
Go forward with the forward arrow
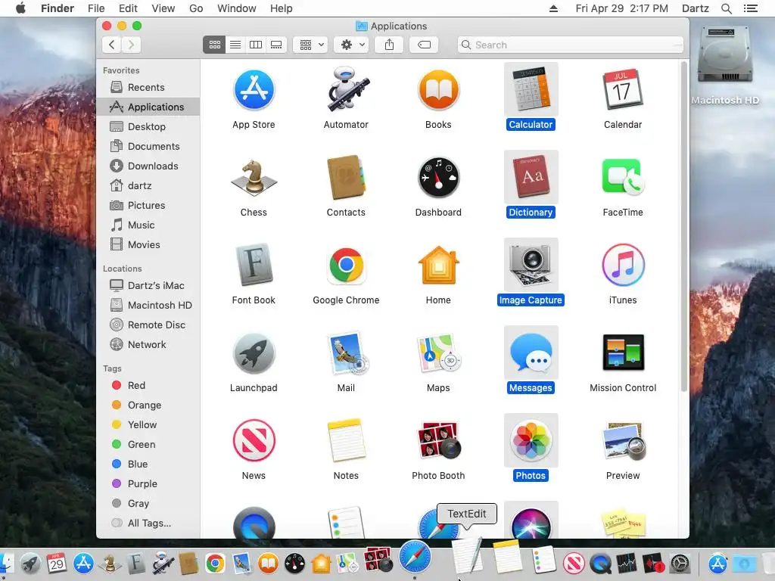pos(131,45)
